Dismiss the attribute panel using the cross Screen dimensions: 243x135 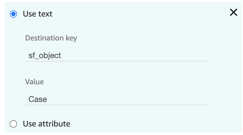233,12
